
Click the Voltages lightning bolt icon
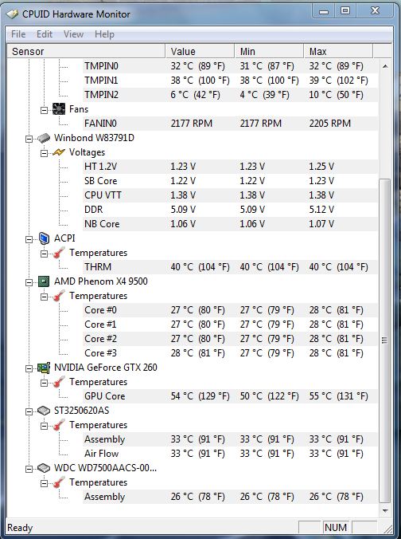(59, 152)
